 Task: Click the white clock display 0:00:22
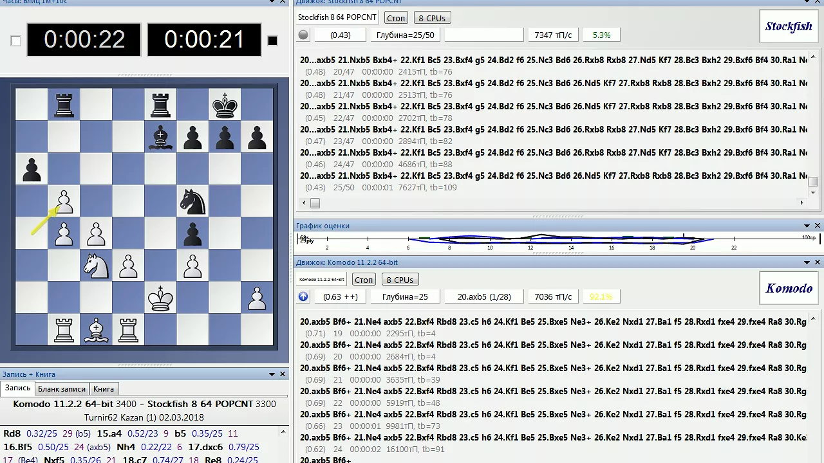[84, 40]
